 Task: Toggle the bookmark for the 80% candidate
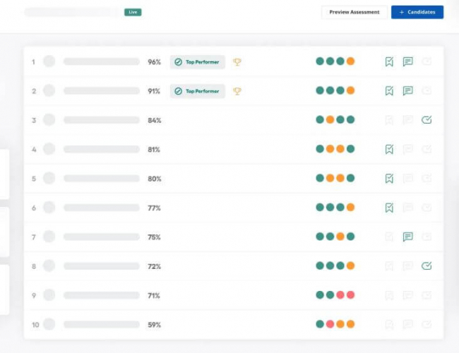point(389,178)
